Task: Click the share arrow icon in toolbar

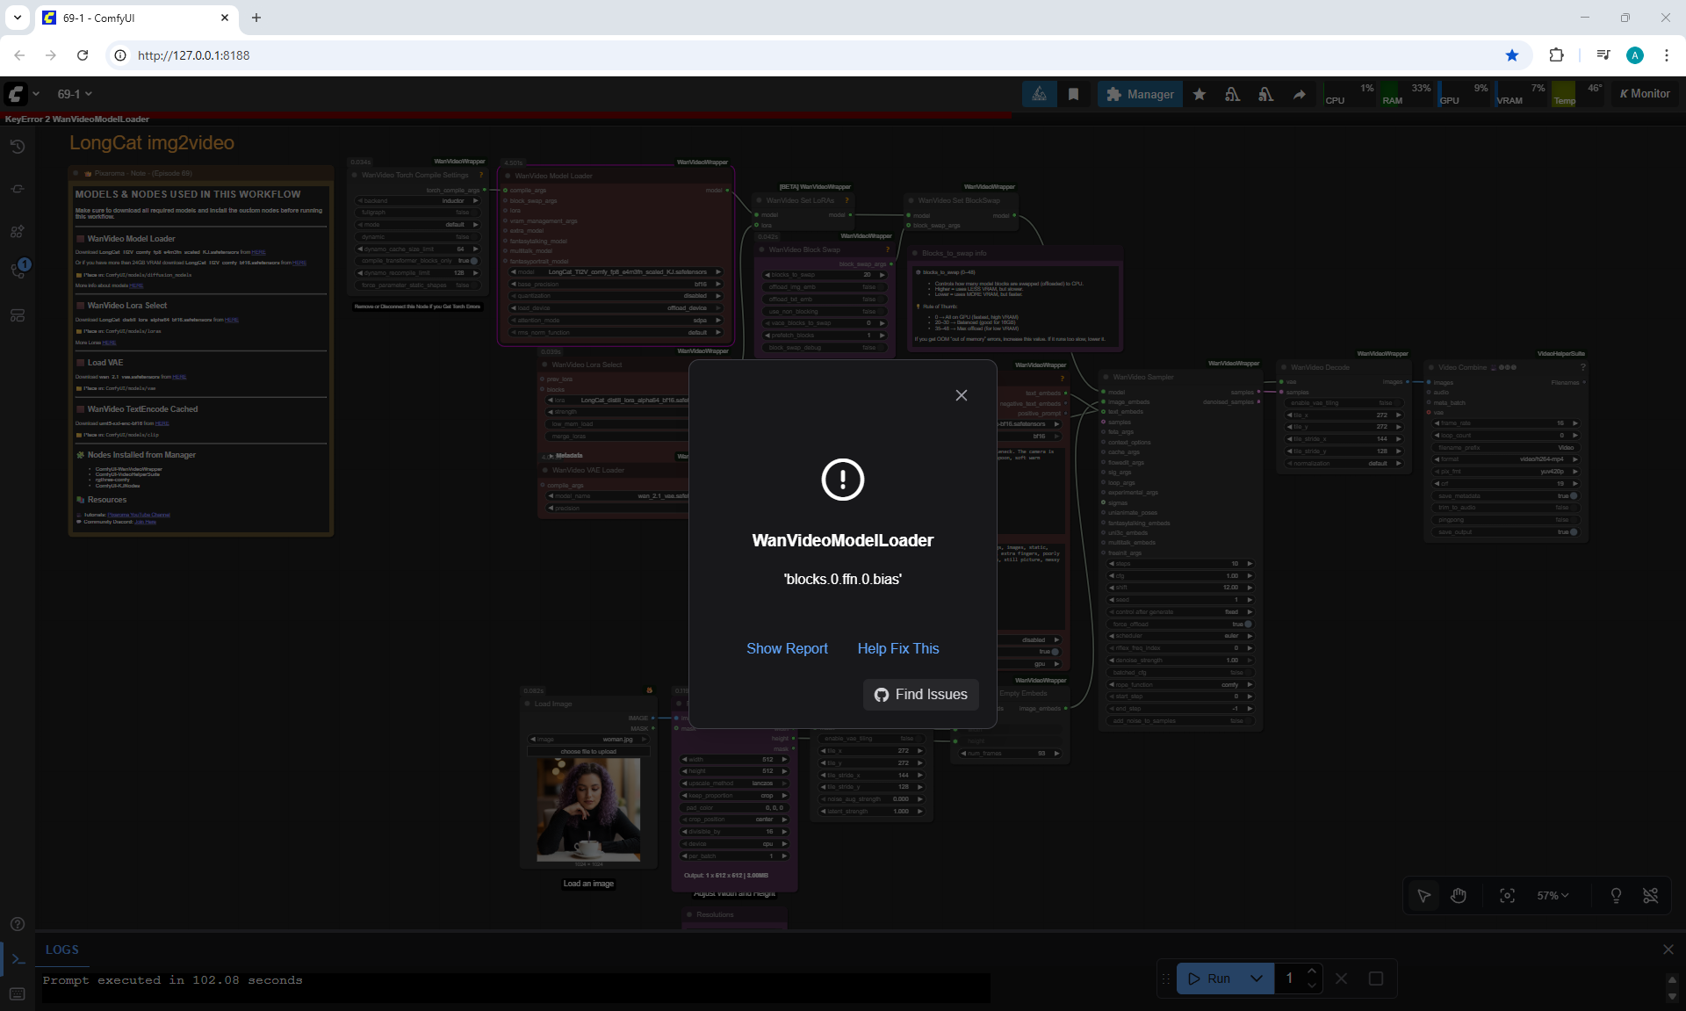Action: [x=1299, y=94]
